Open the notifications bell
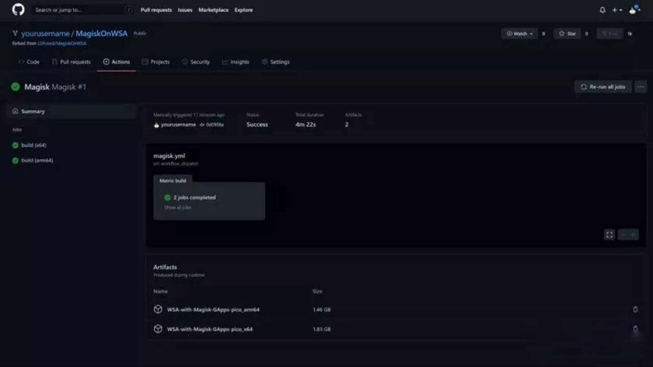653x367 pixels. coord(602,10)
